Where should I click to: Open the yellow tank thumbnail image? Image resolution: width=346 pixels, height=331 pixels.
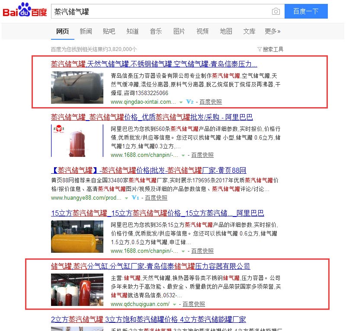(x=77, y=236)
